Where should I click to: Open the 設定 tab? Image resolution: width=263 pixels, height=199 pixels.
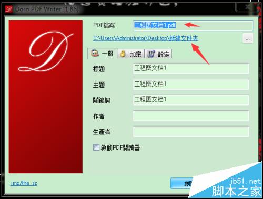click(158, 54)
